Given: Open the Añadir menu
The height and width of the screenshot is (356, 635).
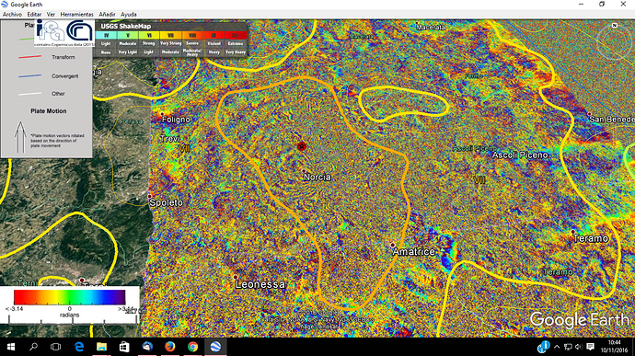Looking at the screenshot, I should (x=107, y=14).
